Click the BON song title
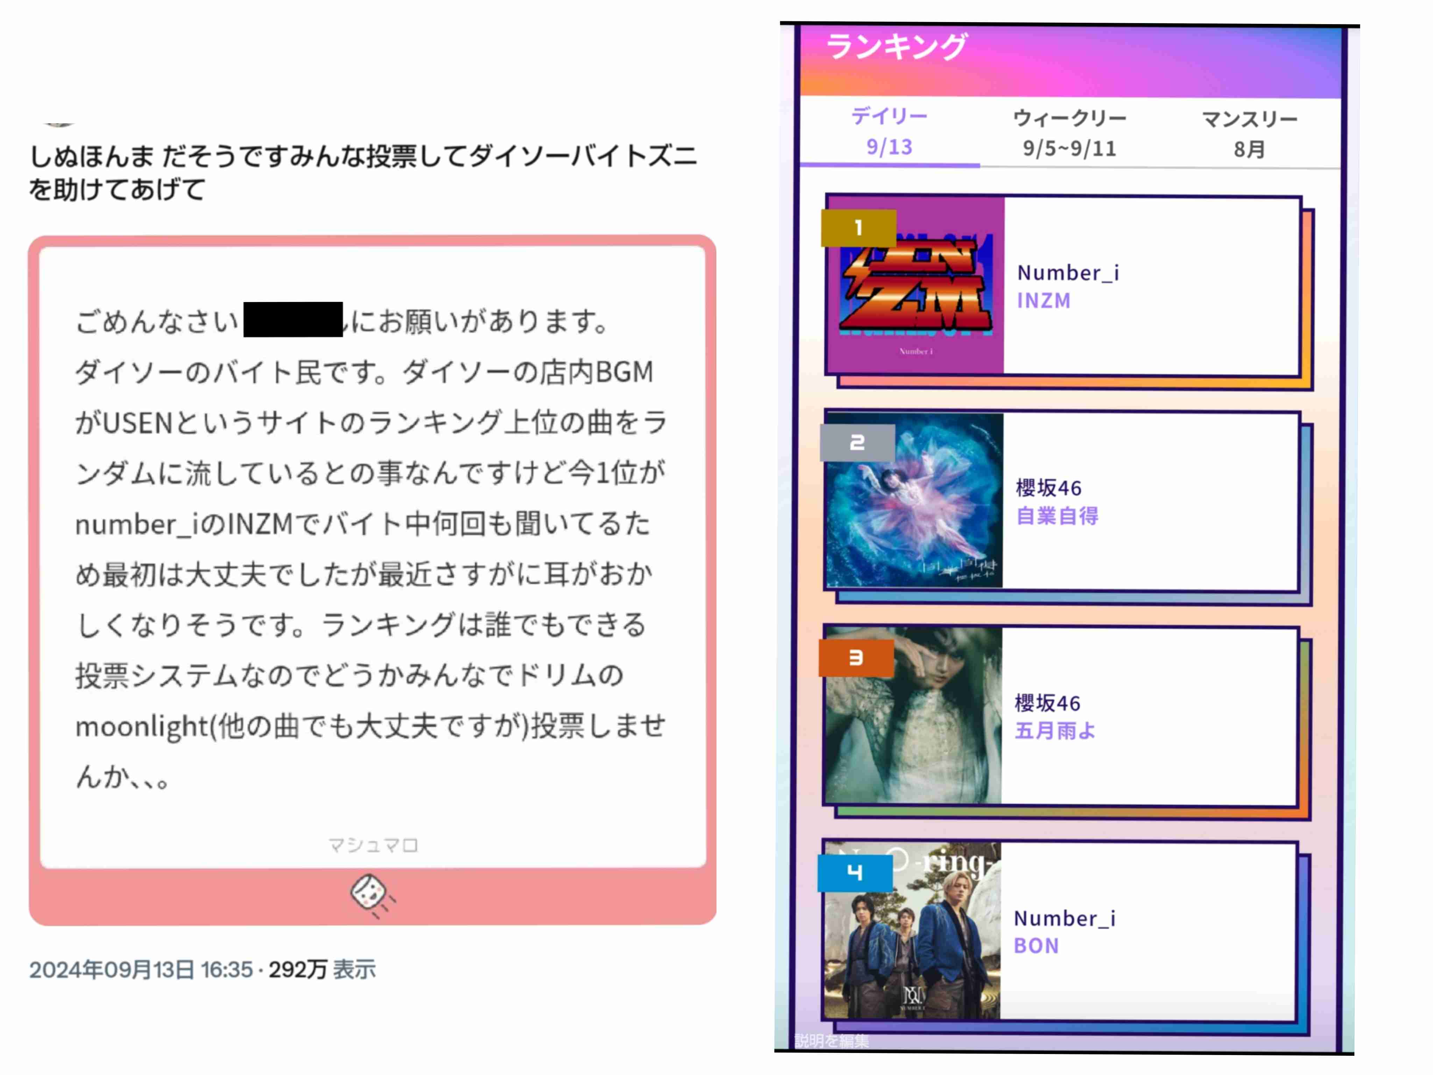Image resolution: width=1433 pixels, height=1075 pixels. coord(1037,946)
